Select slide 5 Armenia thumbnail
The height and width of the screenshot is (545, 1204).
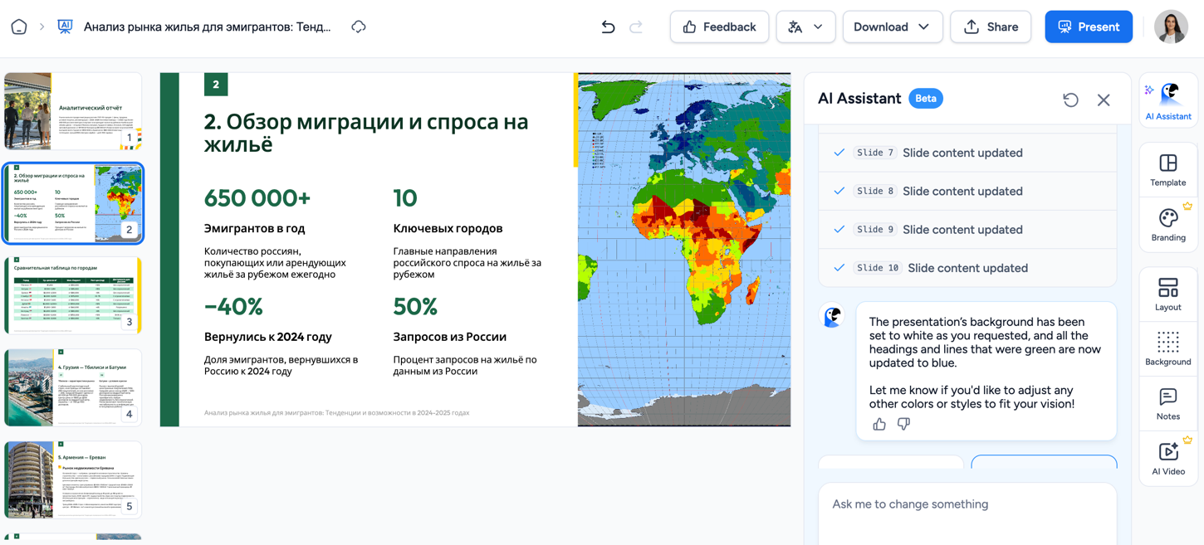tap(73, 479)
